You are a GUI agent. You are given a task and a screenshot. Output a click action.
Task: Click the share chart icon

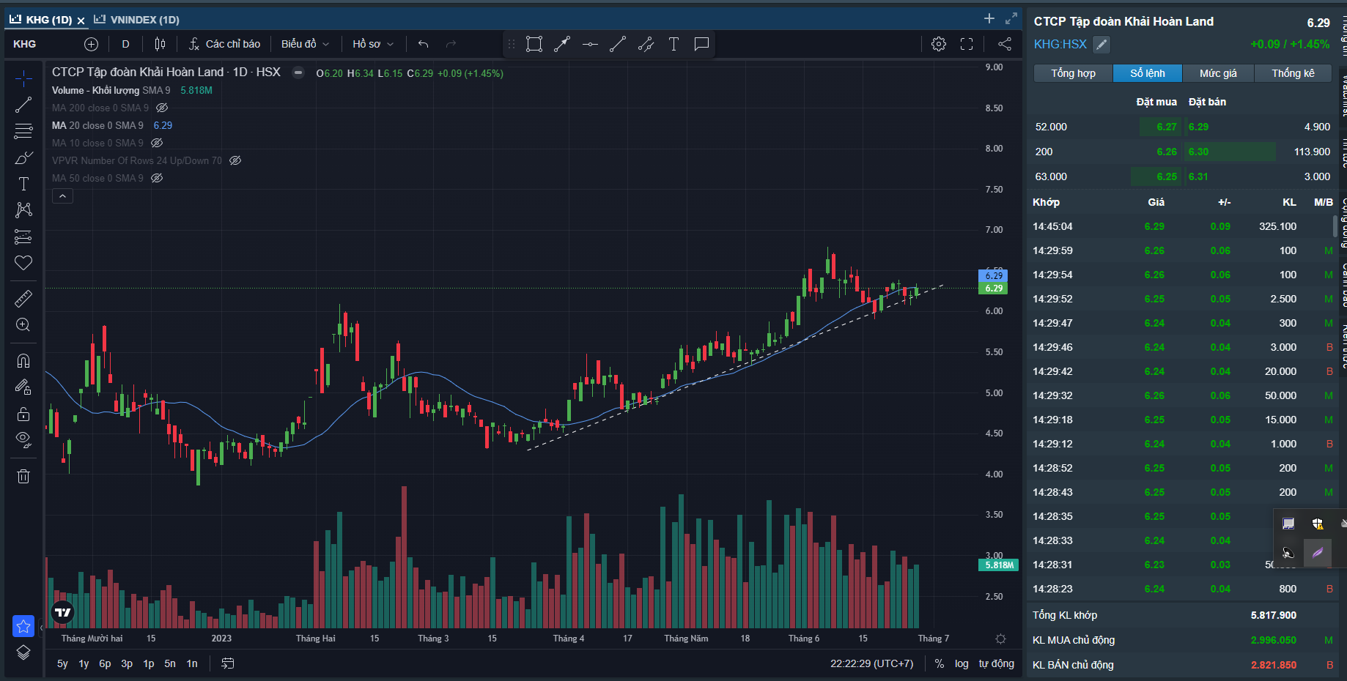click(x=1004, y=44)
